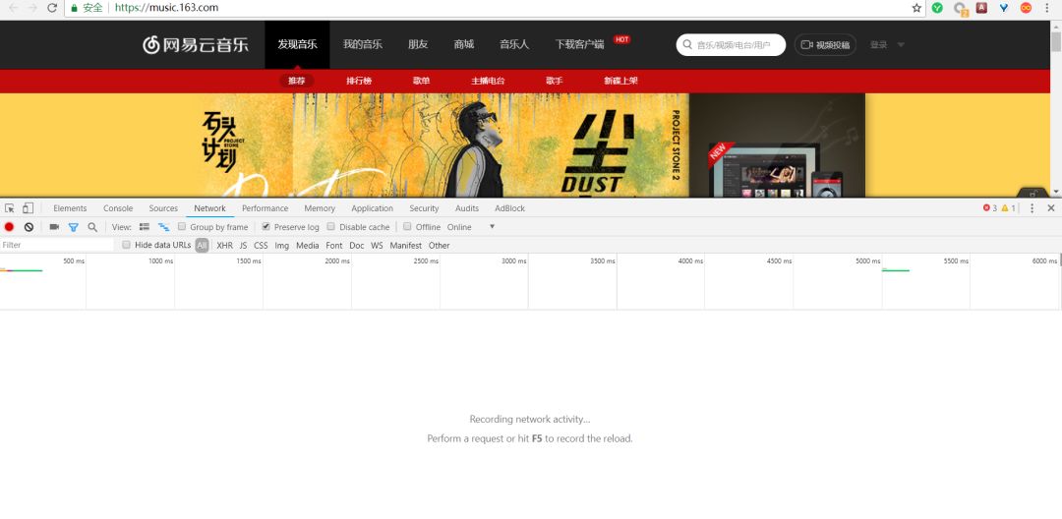Filter requests by Font
The image size is (1062, 519).
click(334, 246)
